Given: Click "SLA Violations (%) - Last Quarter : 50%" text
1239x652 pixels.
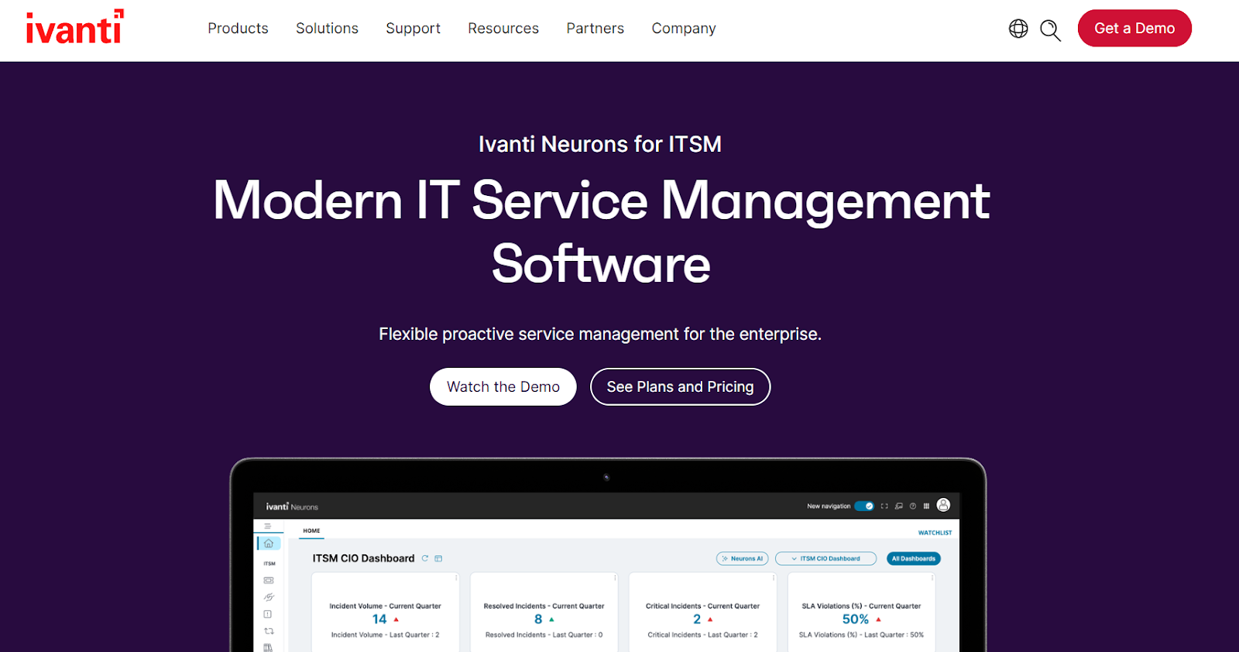Looking at the screenshot, I should (861, 635).
